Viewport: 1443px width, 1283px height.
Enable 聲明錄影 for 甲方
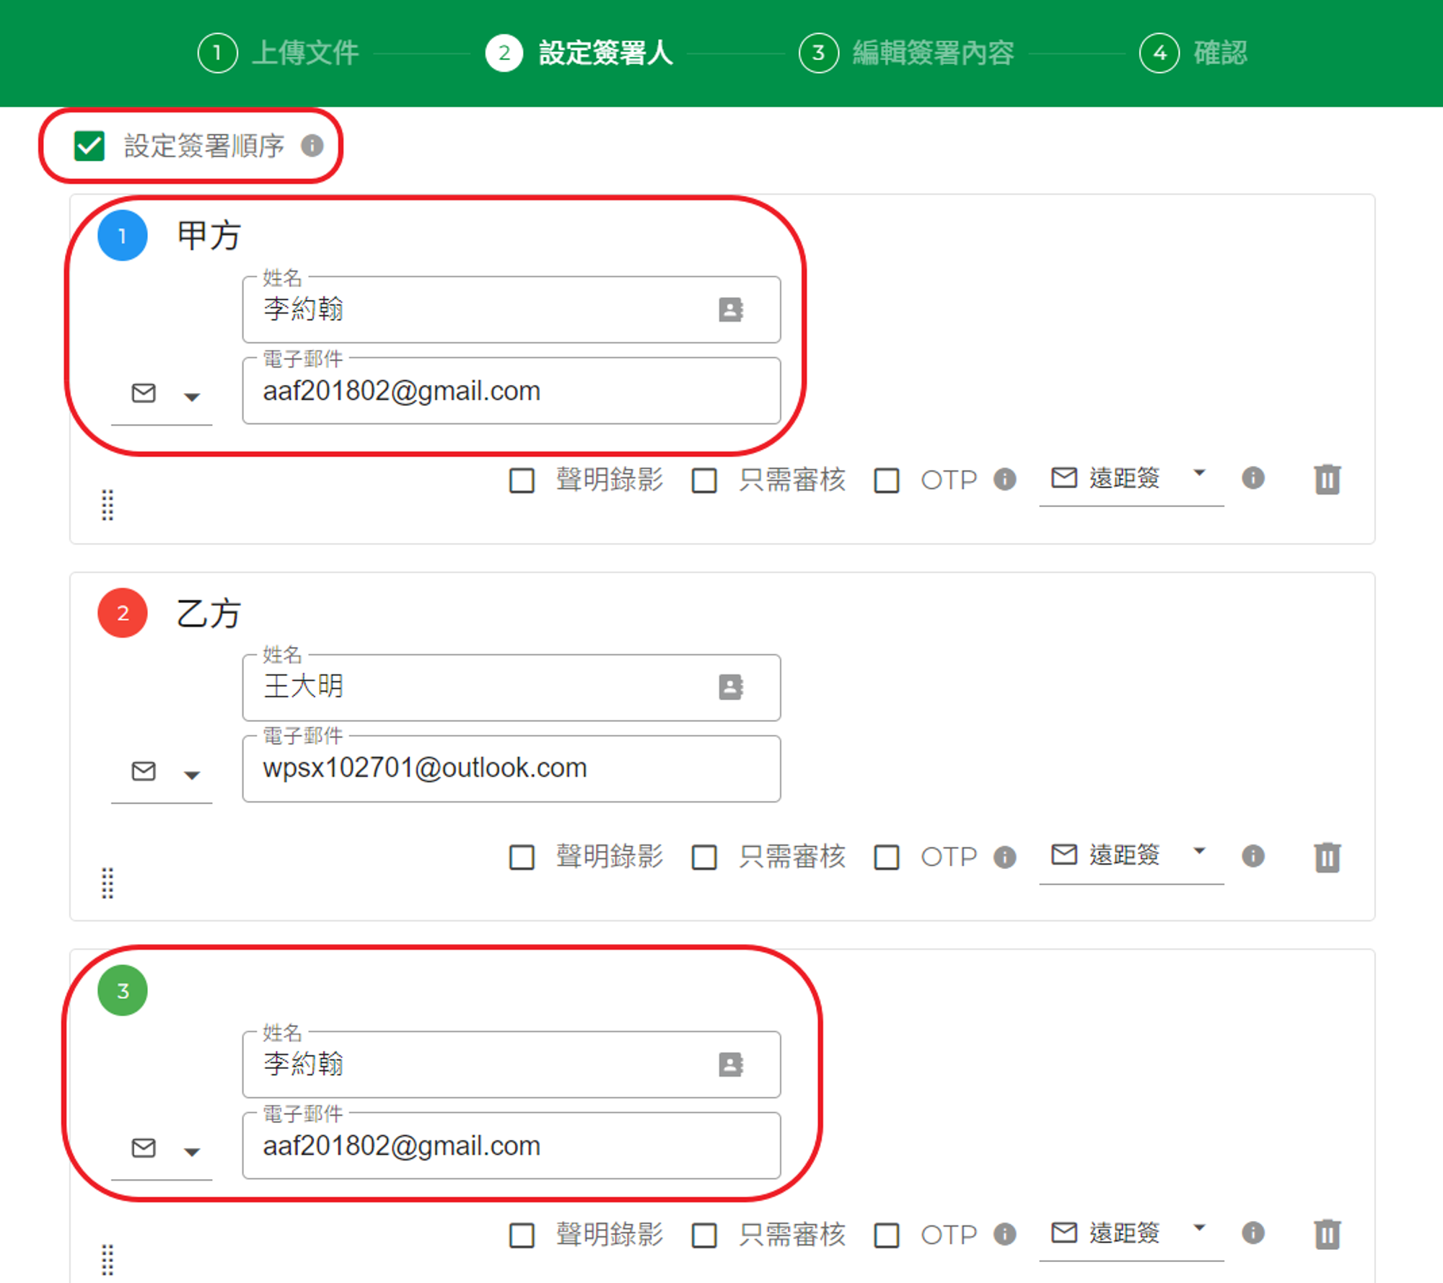point(522,480)
